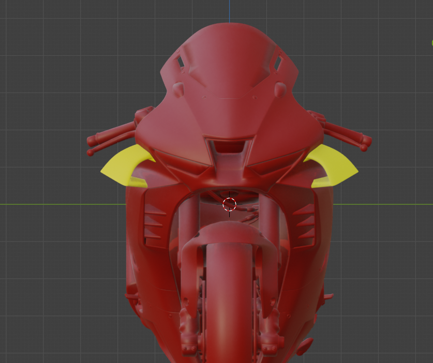This screenshot has height=363, width=433.
Task: Click the green gizmo at right edge
Action: 431,43
